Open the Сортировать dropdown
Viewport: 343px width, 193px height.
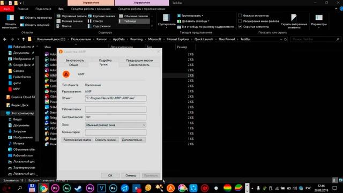tap(167, 21)
